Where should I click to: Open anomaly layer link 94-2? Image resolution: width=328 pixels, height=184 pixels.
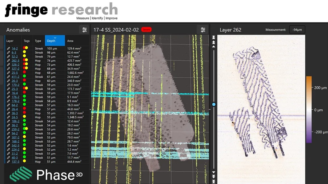pos(15,133)
